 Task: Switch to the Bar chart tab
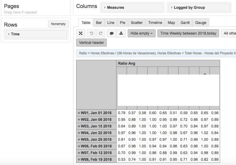[x=99, y=23]
